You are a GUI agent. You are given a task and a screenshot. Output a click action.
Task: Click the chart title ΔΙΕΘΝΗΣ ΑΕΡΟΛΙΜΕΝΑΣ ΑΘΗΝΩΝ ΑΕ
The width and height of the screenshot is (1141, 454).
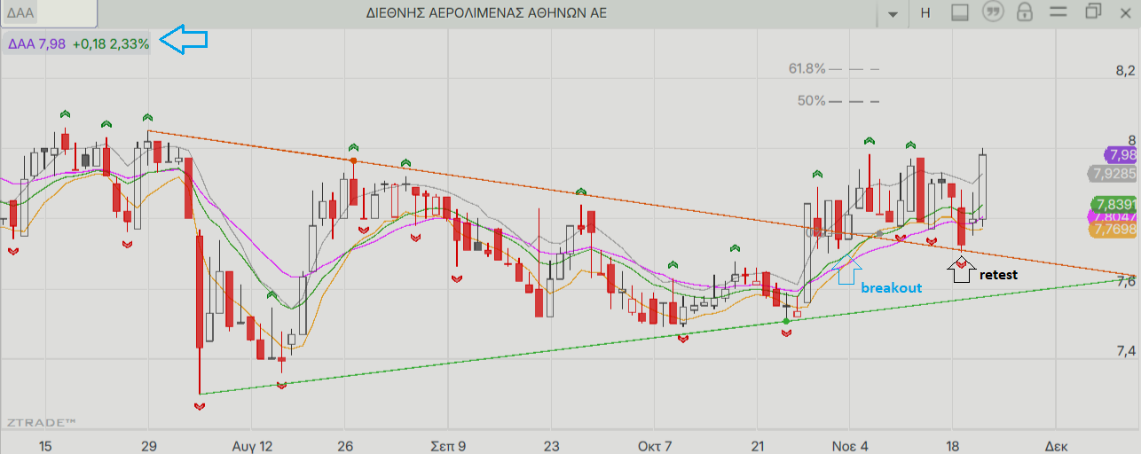[x=486, y=12]
